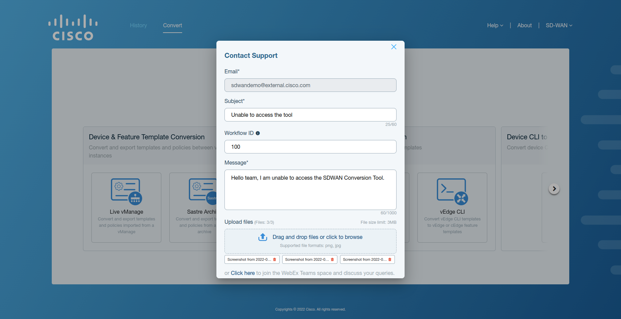Click the upload cloud icon

pyautogui.click(x=263, y=237)
